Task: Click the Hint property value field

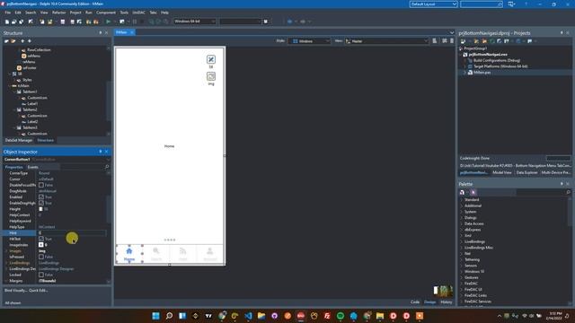Action: 72,233
